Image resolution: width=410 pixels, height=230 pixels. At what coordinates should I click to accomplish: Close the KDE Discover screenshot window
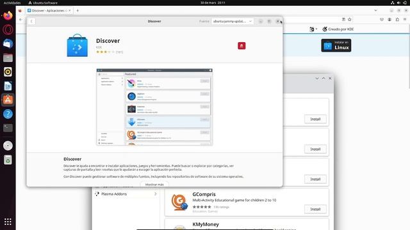330,78
